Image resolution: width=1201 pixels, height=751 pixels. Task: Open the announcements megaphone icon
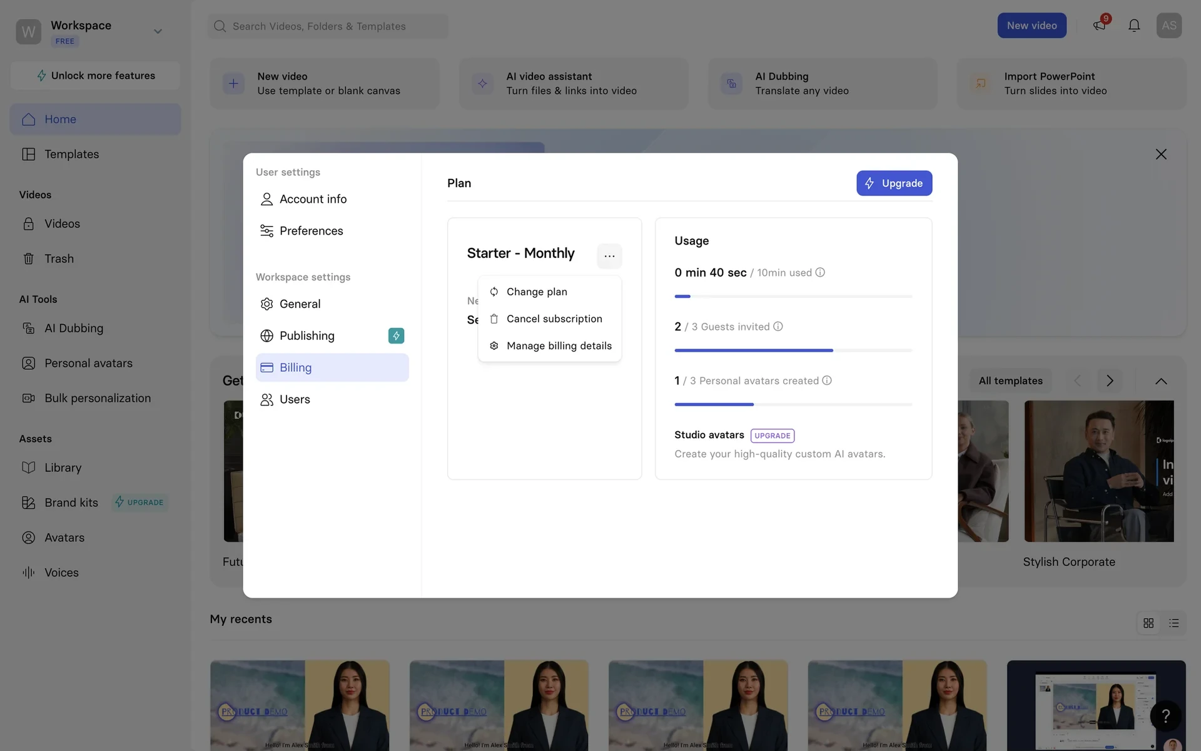(x=1099, y=26)
